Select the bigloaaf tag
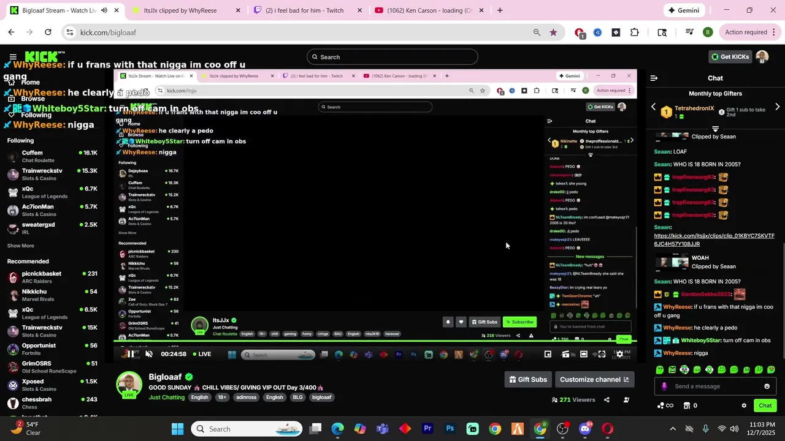Image resolution: width=785 pixels, height=441 pixels. (321, 398)
